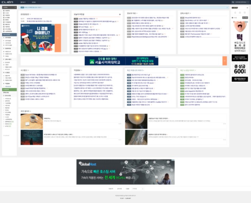Open the aerial road gallery thumbnail
Viewport: 251px width, 203px height.
[x=136, y=137]
